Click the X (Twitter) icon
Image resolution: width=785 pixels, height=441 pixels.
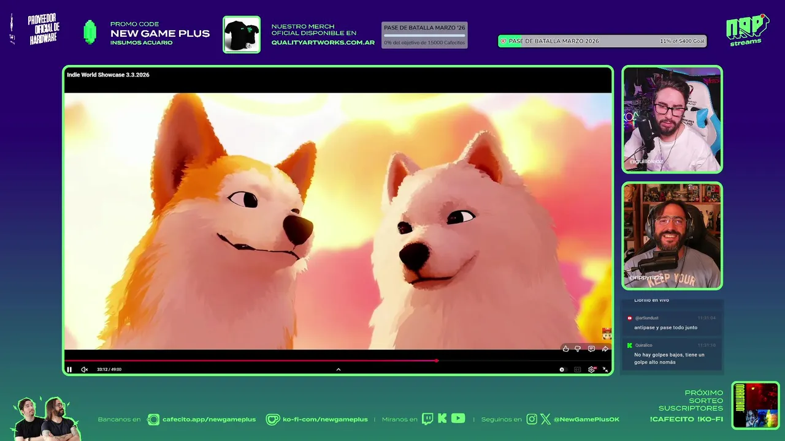[545, 419]
